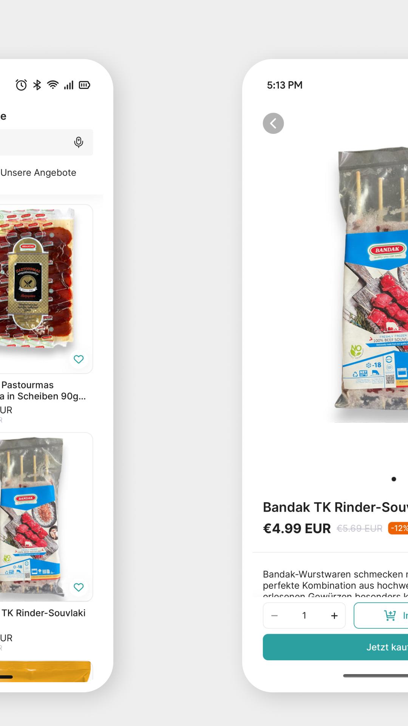The image size is (408, 726).
Task: Select the Unsere Angebote tab
Action: click(x=38, y=172)
